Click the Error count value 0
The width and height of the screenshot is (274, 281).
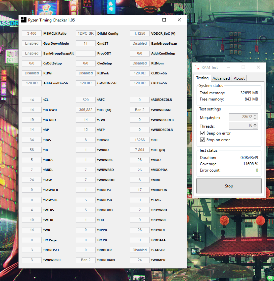pos(257,170)
